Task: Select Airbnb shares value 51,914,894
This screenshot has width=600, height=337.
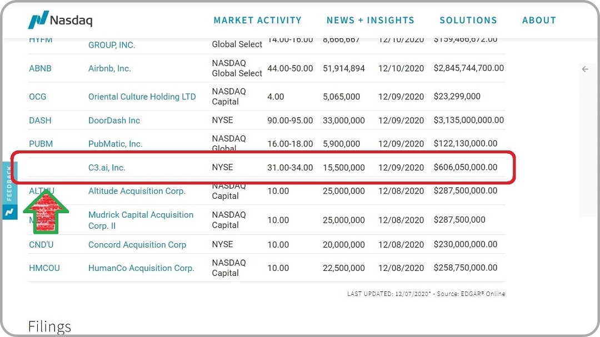Action: (344, 68)
